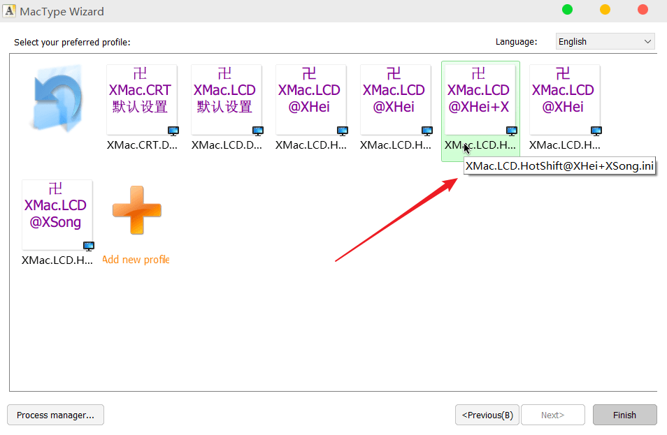Click the Finish button
667x435 pixels.
click(x=624, y=415)
